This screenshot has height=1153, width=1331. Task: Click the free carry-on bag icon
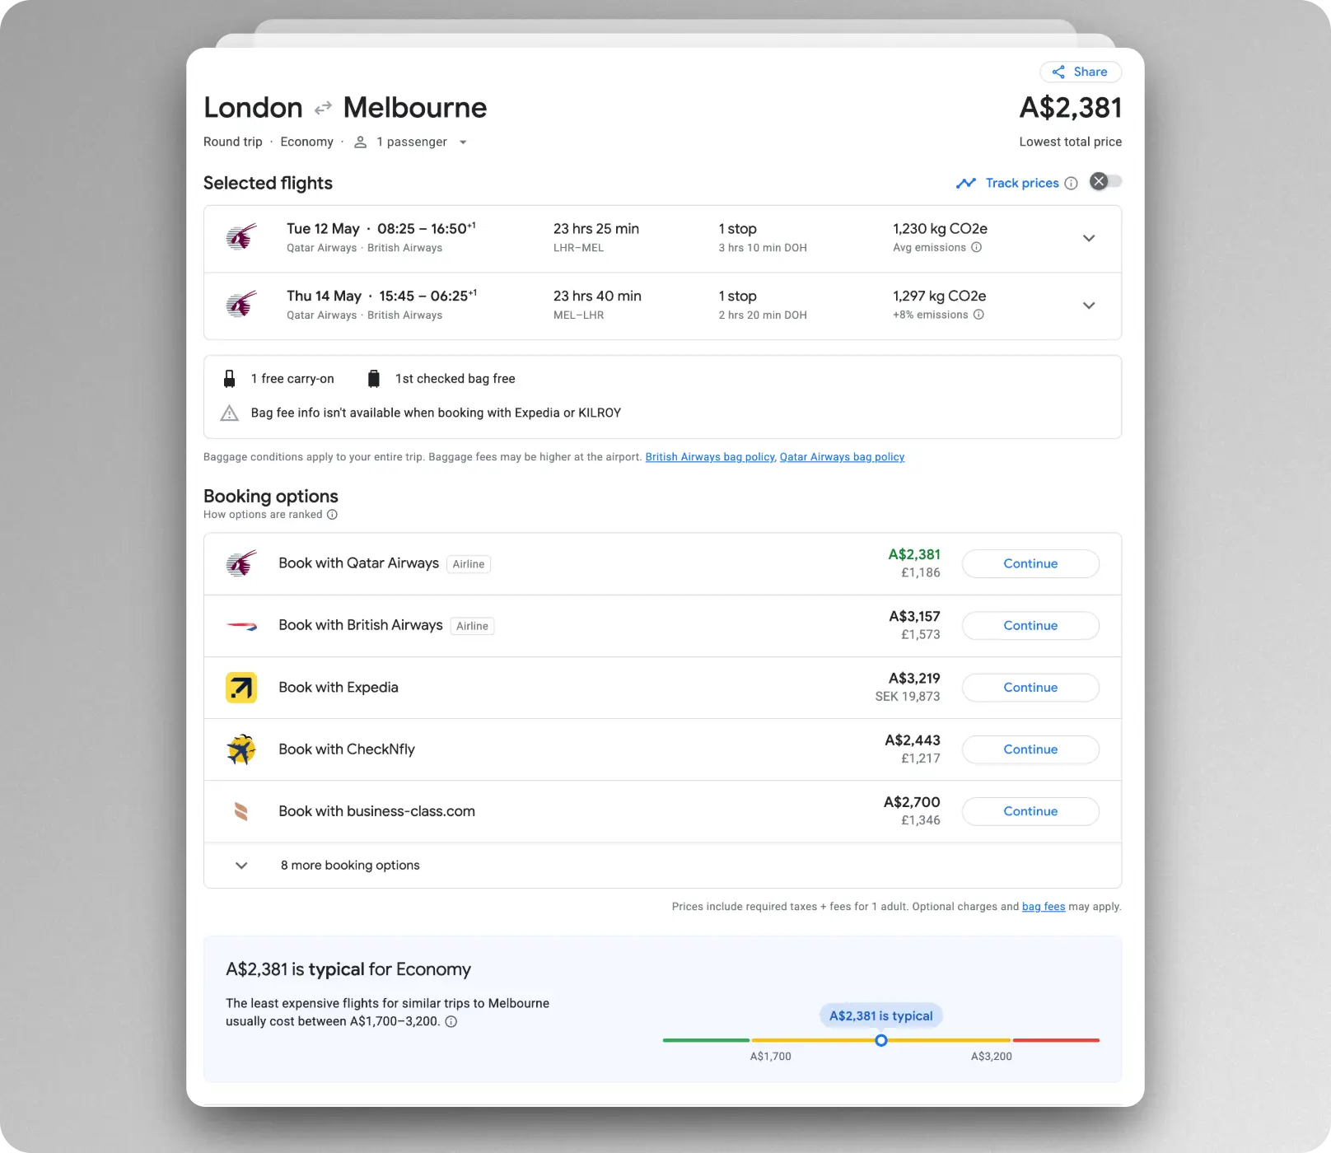click(x=230, y=379)
